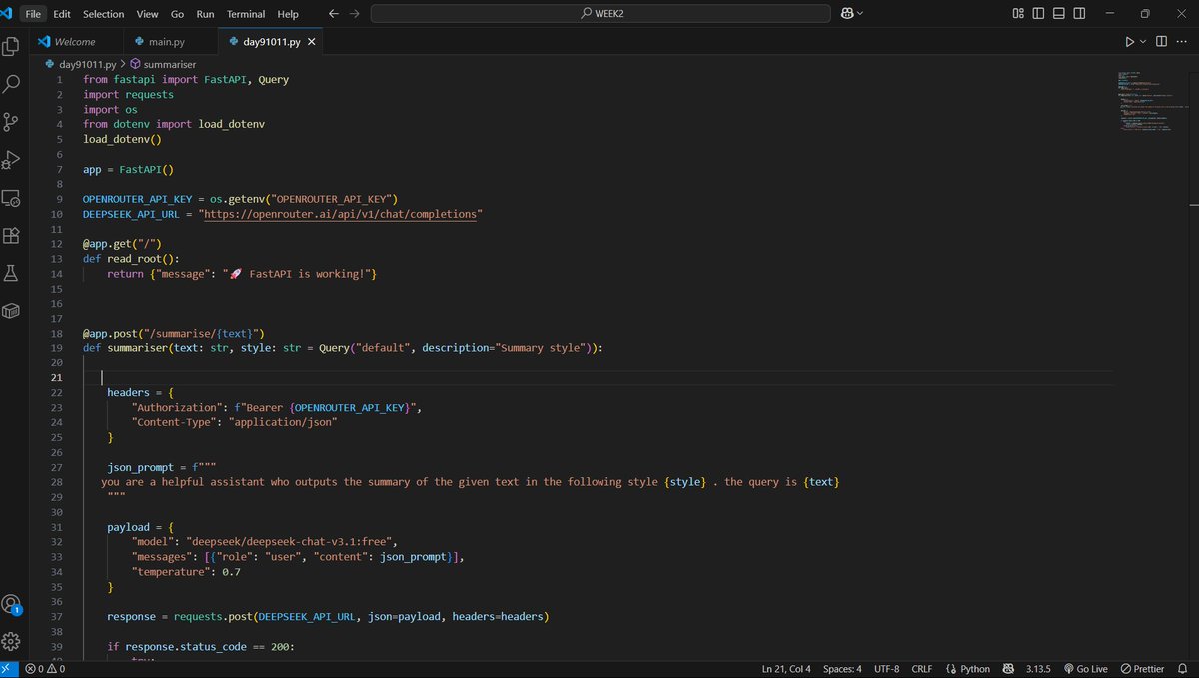Toggle the primary sidebar visibility
The image size is (1199, 678).
point(1037,14)
